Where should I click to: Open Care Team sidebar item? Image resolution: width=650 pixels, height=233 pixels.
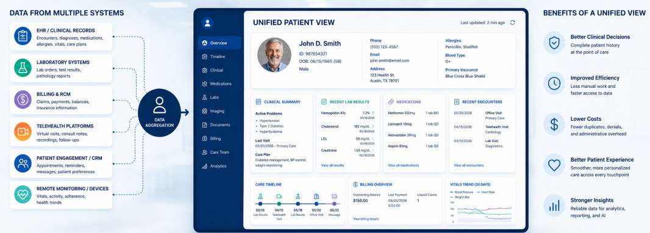220,152
